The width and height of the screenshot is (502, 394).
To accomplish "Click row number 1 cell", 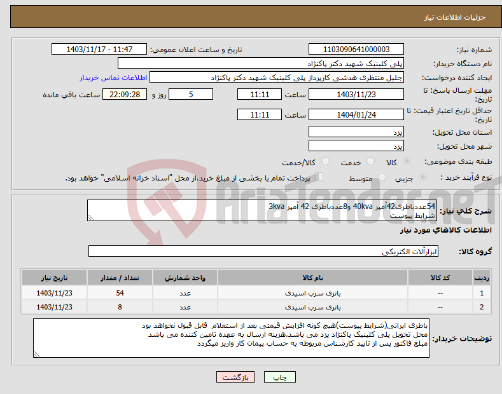I will coord(482,293).
